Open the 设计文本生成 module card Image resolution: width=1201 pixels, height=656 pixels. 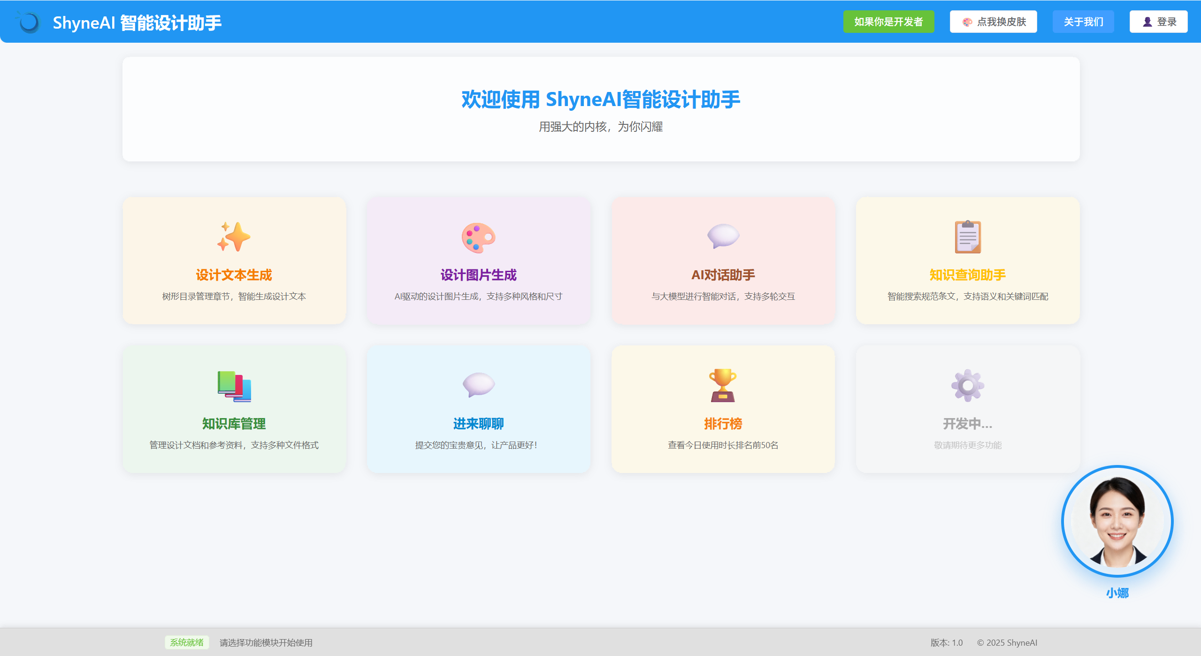click(234, 261)
